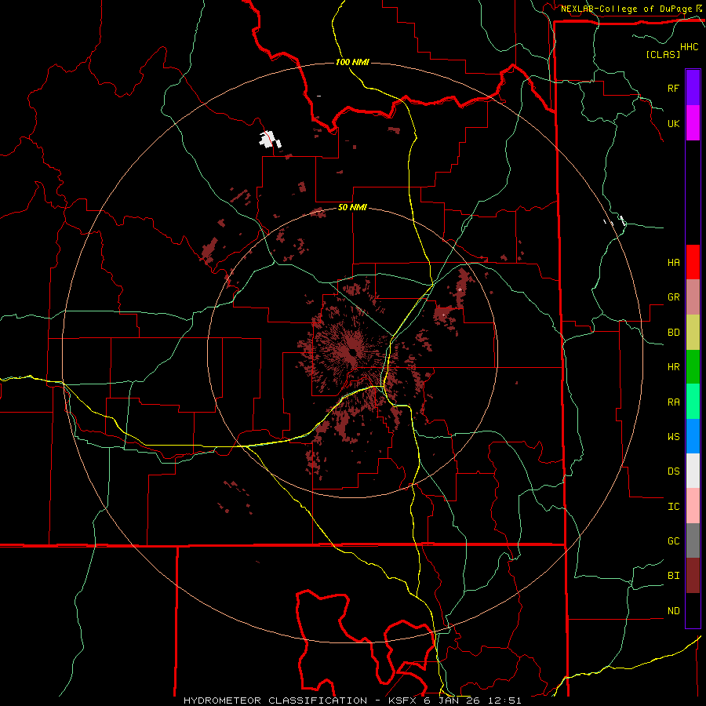Click the HA legend label
The image size is (706, 706).
[x=673, y=262]
